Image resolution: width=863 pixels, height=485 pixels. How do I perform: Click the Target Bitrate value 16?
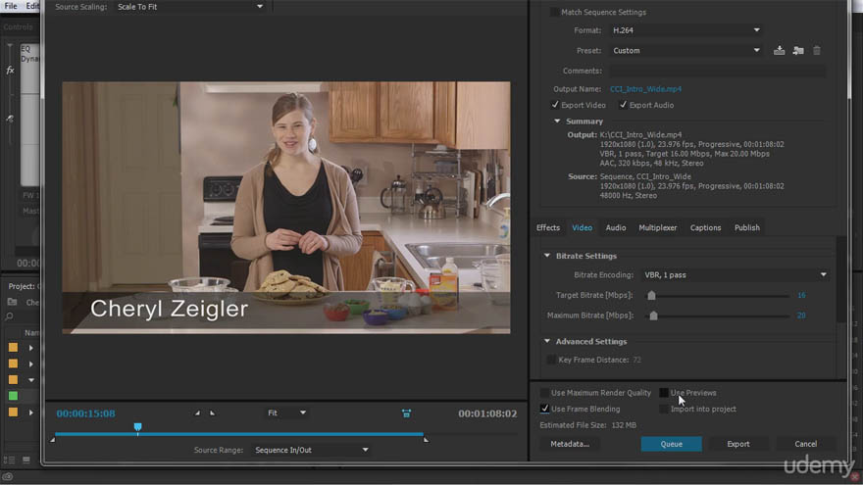pyautogui.click(x=801, y=295)
